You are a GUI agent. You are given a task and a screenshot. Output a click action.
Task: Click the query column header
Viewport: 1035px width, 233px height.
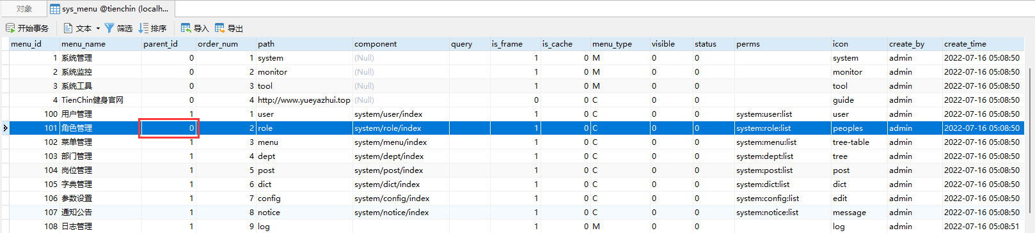click(470, 44)
